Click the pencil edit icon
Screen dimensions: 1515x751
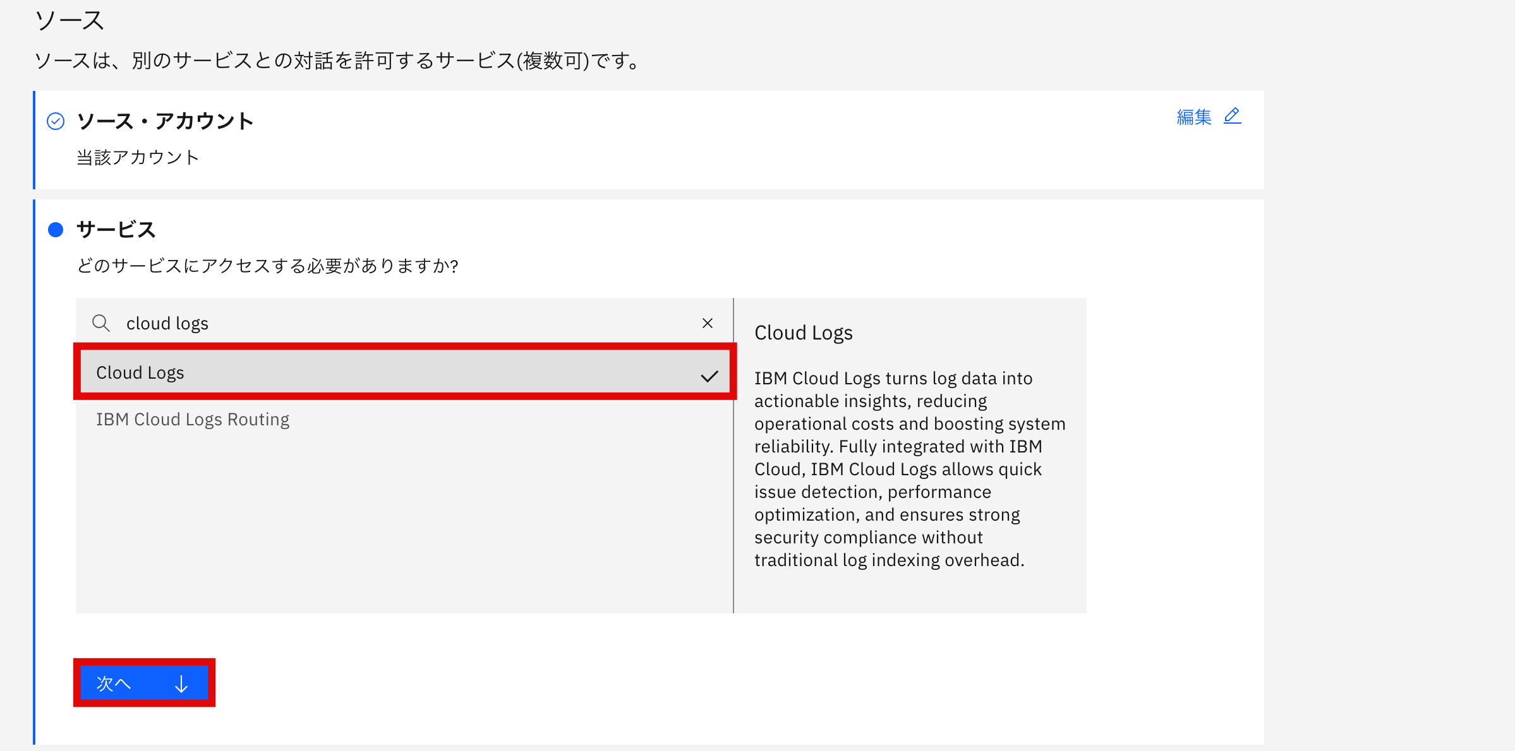coord(1232,116)
